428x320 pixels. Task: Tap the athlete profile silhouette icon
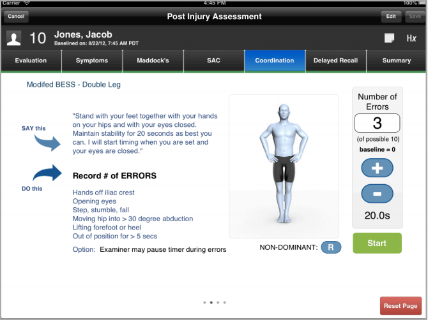(x=14, y=38)
